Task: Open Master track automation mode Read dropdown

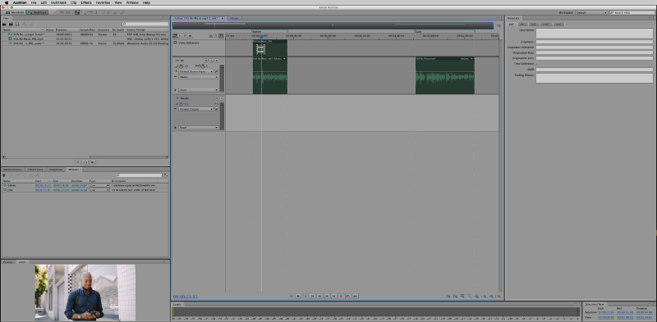Action: coord(199,128)
